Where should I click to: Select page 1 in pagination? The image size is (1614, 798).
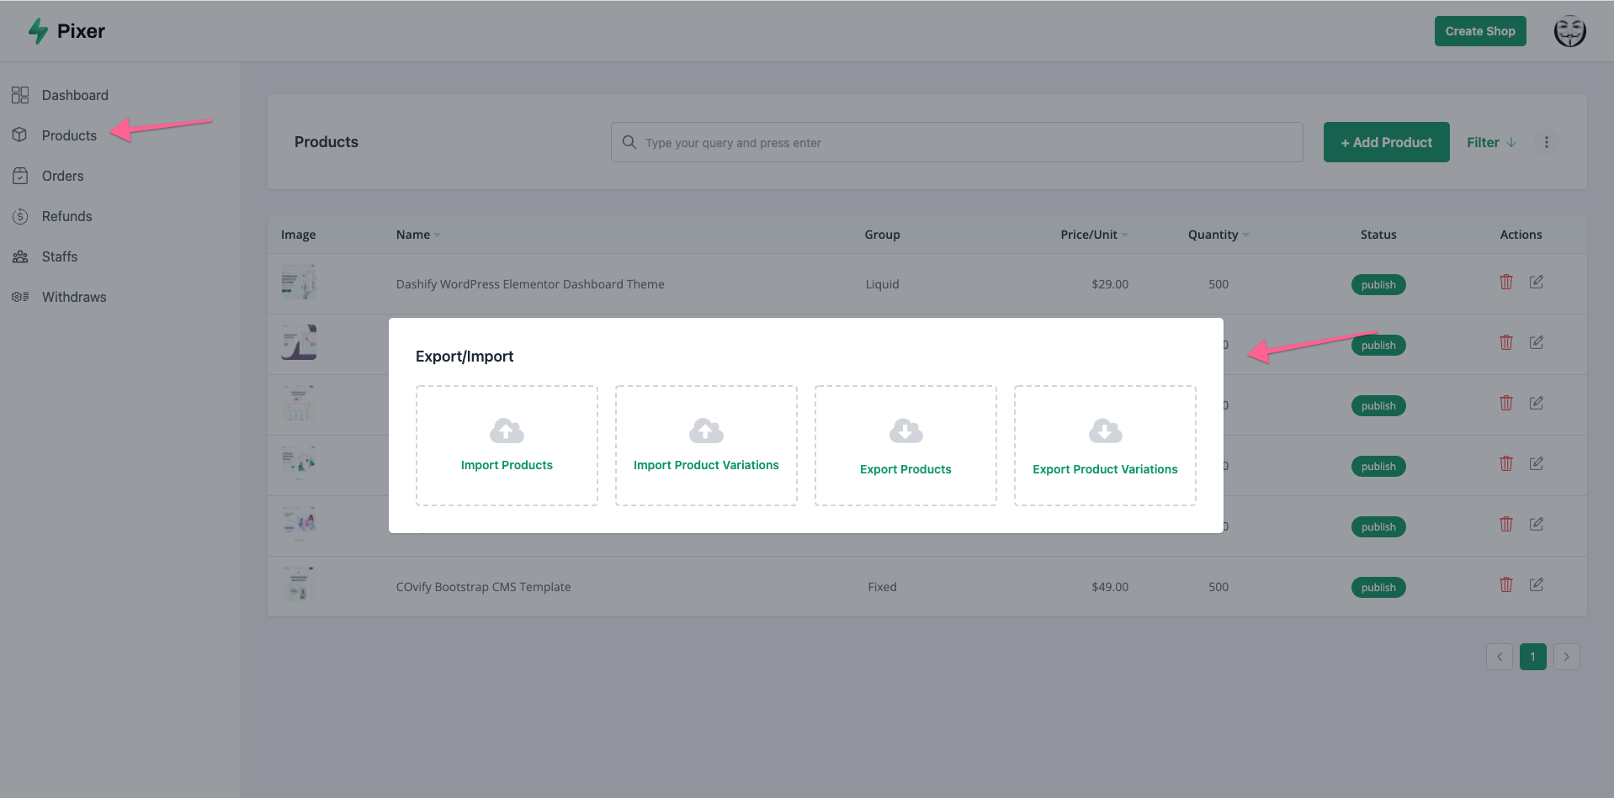coord(1533,657)
